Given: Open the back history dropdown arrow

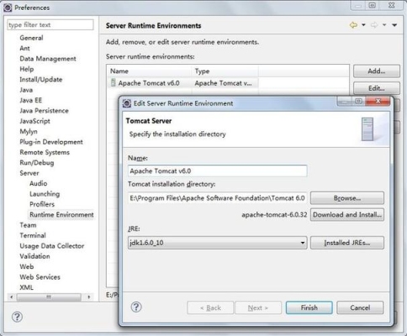Looking at the screenshot, I should click(x=363, y=25).
